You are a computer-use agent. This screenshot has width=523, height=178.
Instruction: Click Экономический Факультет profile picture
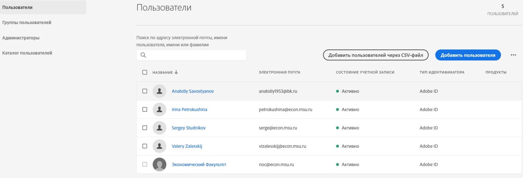[x=159, y=165]
